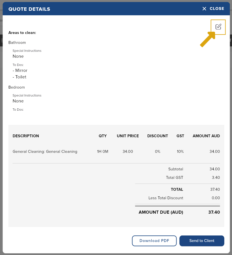Click the Mirror to-do item
The width and height of the screenshot is (232, 255).
click(20, 70)
